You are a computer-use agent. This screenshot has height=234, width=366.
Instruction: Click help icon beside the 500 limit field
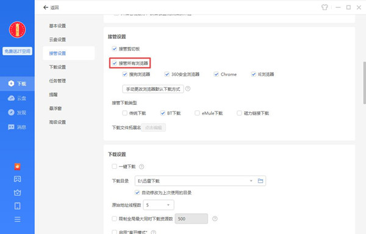coord(215,219)
